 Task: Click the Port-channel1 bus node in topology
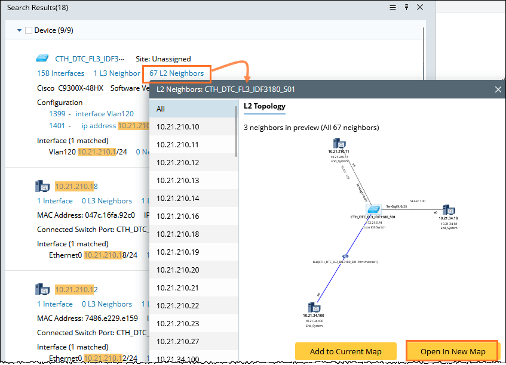[345, 256]
